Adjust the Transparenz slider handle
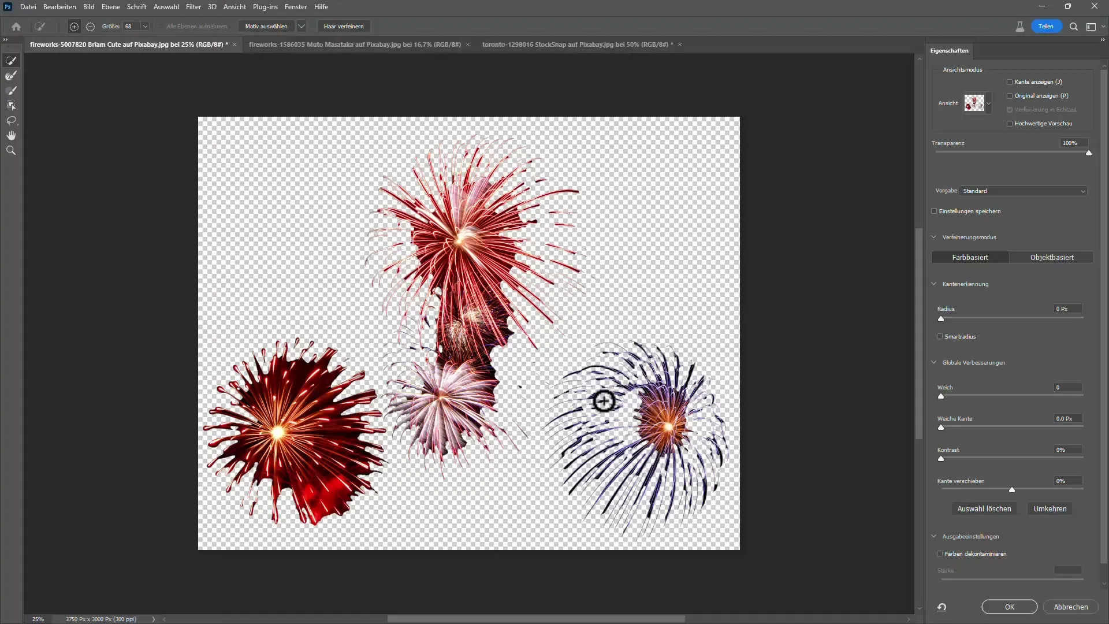Screen dimensions: 1109x624 (1089, 153)
